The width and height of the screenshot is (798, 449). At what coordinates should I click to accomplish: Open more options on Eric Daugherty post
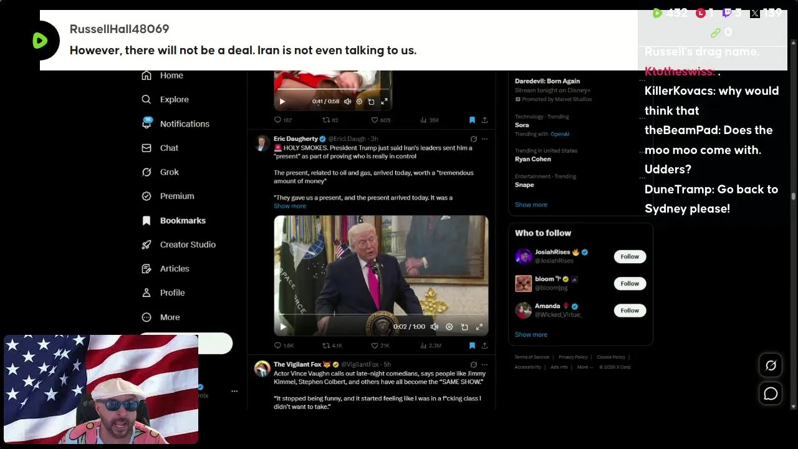tap(484, 139)
